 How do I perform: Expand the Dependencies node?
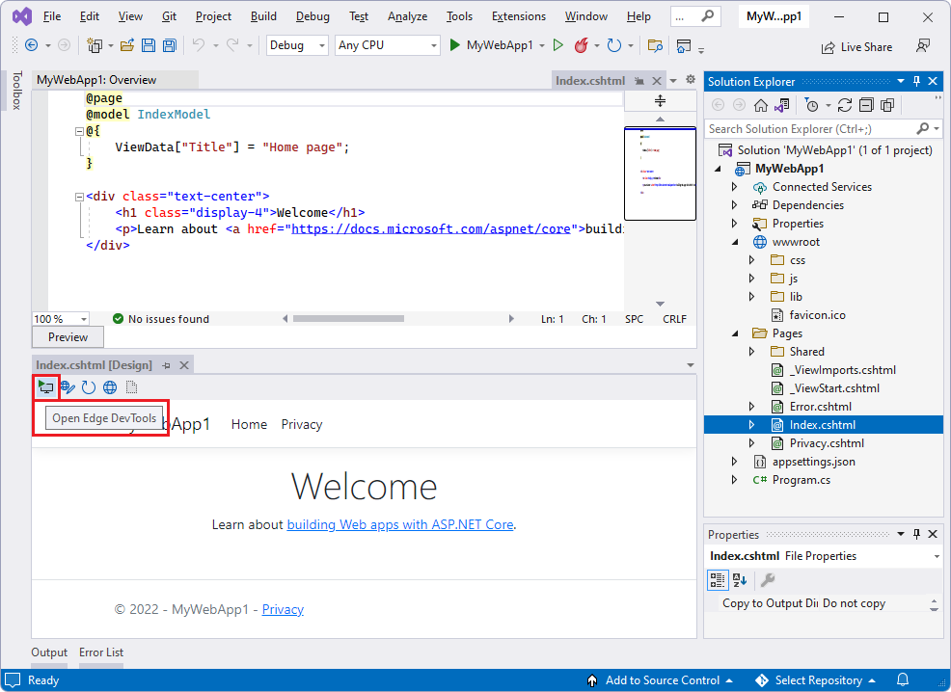pyautogui.click(x=733, y=204)
